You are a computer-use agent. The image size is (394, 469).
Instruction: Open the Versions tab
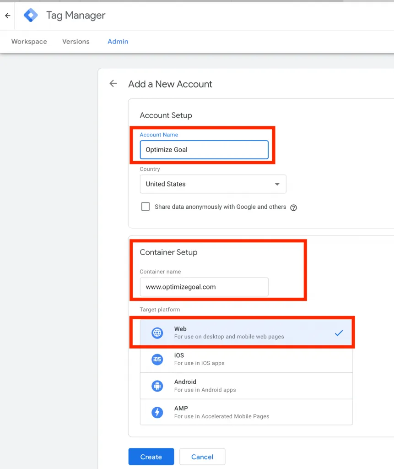point(76,42)
